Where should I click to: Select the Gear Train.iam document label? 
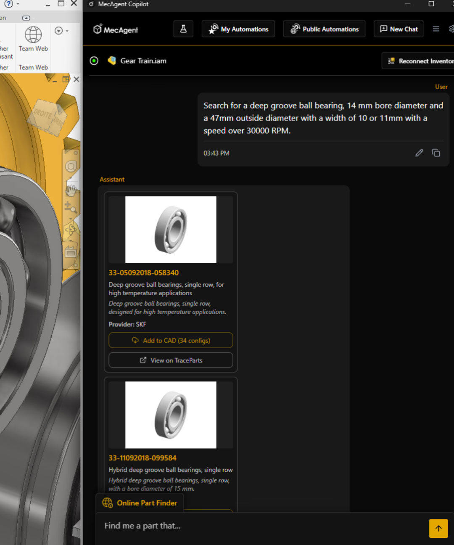(x=143, y=61)
